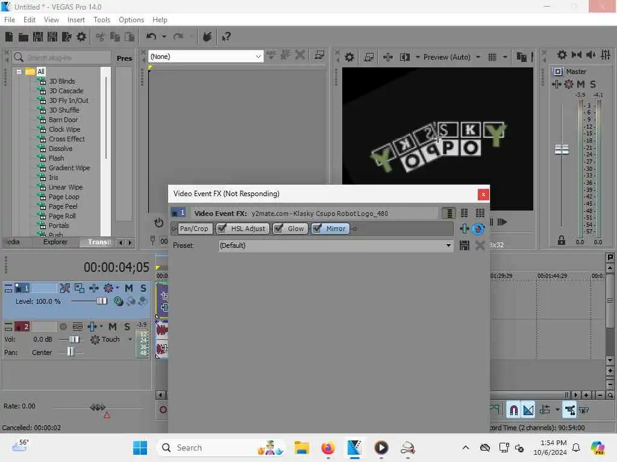617x462 pixels.
Task: Click the preview external monitor icon
Action: 369,57
